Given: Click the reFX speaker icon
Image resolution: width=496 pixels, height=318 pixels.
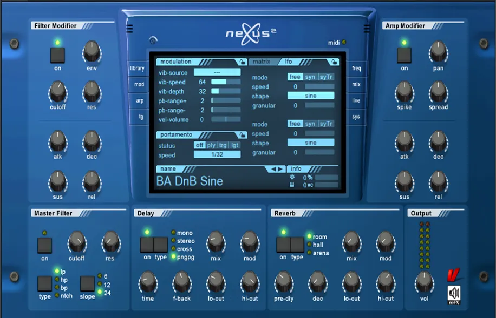Looking at the screenshot, I should point(454,295).
